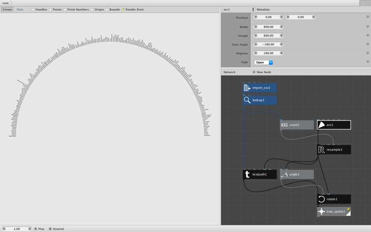Viewport: 371px width, 232px height.
Task: Open the Degrees row options arrow
Action: (x=368, y=53)
